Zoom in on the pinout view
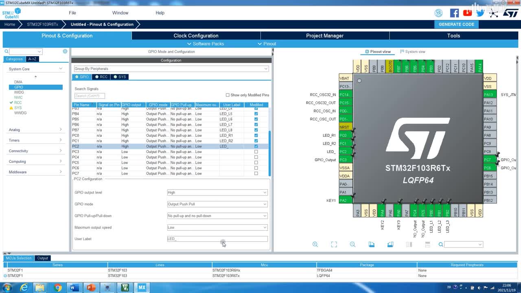Viewport: 521px width, 293px height. pos(315,244)
